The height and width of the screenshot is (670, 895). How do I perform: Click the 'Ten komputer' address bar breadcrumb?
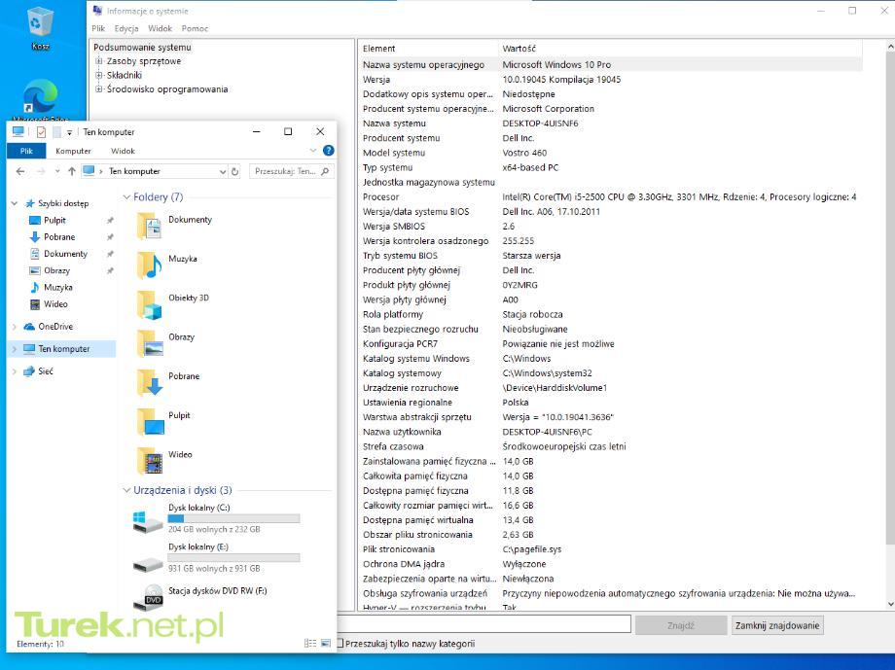134,171
